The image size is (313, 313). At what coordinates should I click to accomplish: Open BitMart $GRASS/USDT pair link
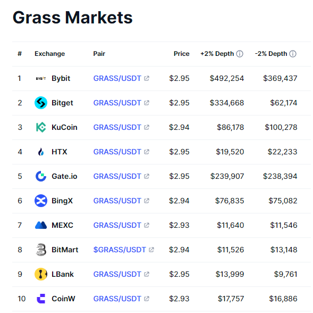[120, 250]
